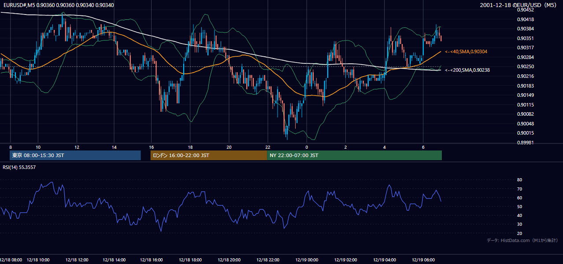The image size is (563, 264).
Task: Click the bottom date label 12/19 02:00
Action: click(x=345, y=260)
